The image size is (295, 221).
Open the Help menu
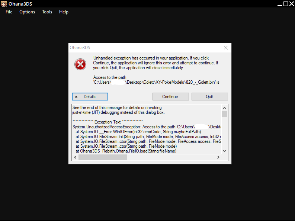[x=64, y=12]
